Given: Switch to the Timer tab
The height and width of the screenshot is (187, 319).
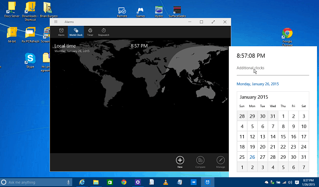Looking at the screenshot, I should tap(90, 32).
